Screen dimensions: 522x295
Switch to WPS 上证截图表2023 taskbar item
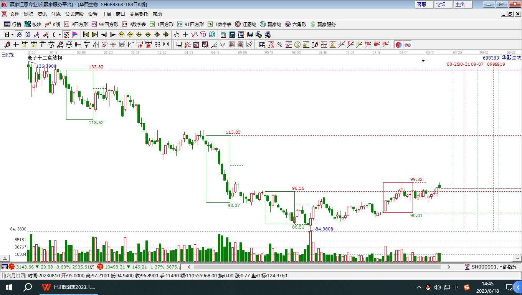tap(68, 287)
